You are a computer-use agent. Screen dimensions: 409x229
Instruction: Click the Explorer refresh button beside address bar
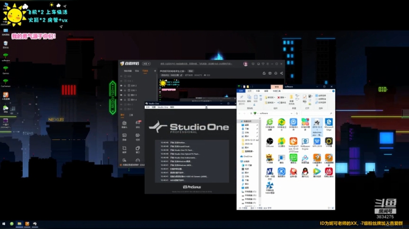[297, 113]
